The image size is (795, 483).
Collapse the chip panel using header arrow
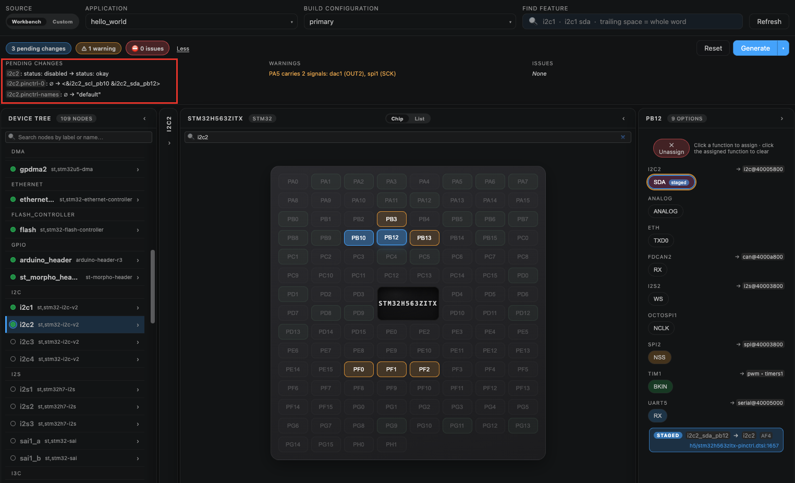pyautogui.click(x=623, y=119)
